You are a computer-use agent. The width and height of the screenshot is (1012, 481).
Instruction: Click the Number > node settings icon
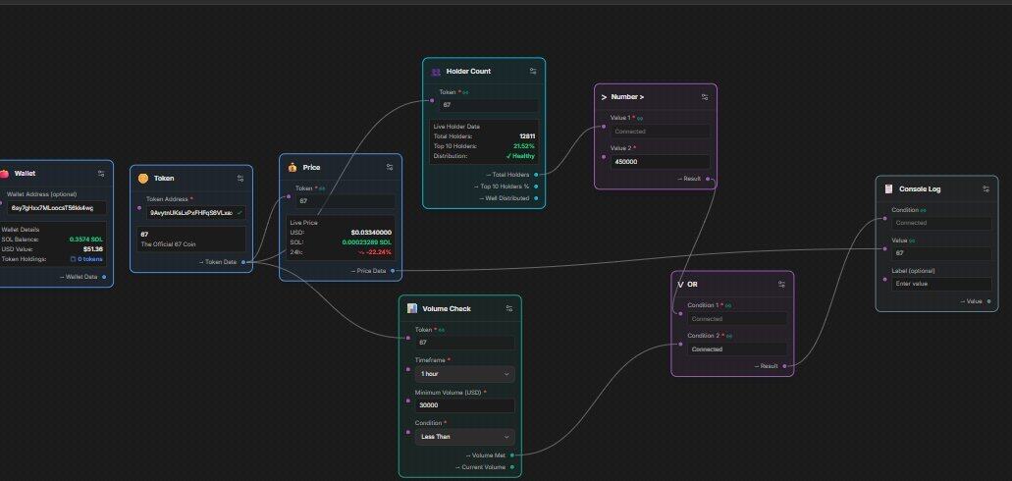tap(705, 97)
